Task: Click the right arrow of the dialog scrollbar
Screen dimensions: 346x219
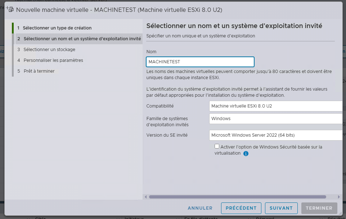Action: pyautogui.click(x=339, y=197)
